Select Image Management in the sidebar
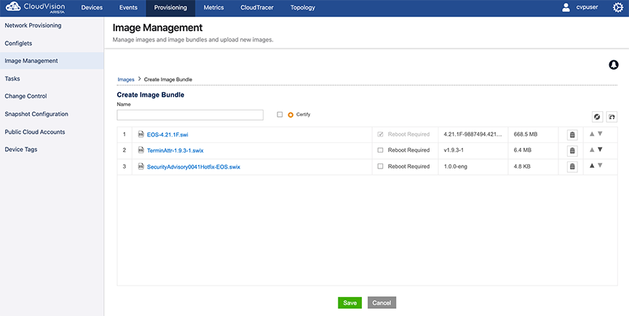The width and height of the screenshot is (629, 316). (x=52, y=61)
